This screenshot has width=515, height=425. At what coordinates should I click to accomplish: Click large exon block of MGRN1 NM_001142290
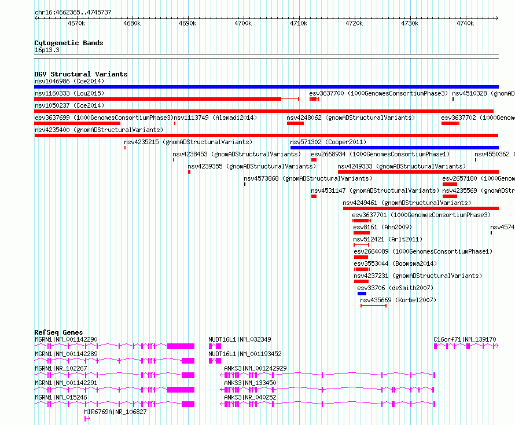[x=181, y=346]
